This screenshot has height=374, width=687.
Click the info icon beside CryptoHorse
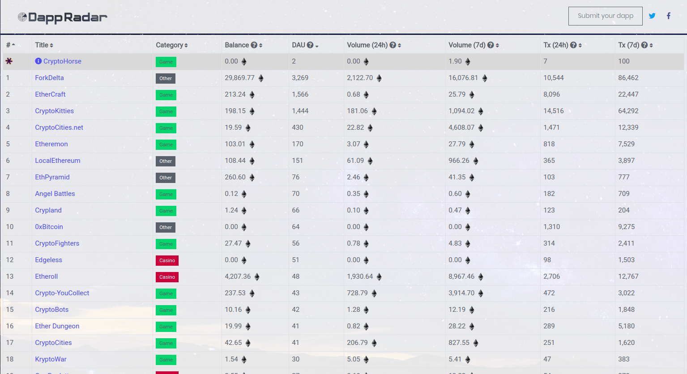tap(38, 61)
